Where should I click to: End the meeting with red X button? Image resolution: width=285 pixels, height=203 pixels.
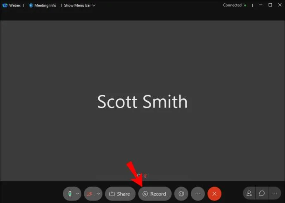coord(214,193)
